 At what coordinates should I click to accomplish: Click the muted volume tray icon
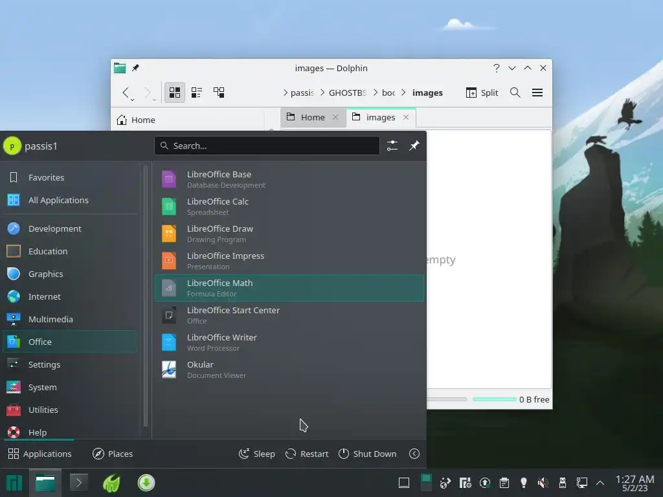pos(543,483)
